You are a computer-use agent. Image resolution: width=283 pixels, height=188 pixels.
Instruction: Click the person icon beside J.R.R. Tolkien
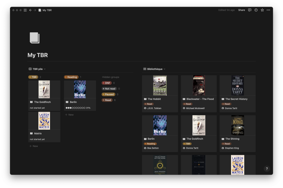coord(145,108)
